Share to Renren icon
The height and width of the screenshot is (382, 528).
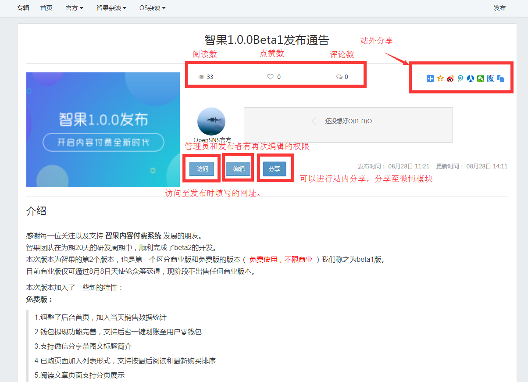tap(471, 79)
